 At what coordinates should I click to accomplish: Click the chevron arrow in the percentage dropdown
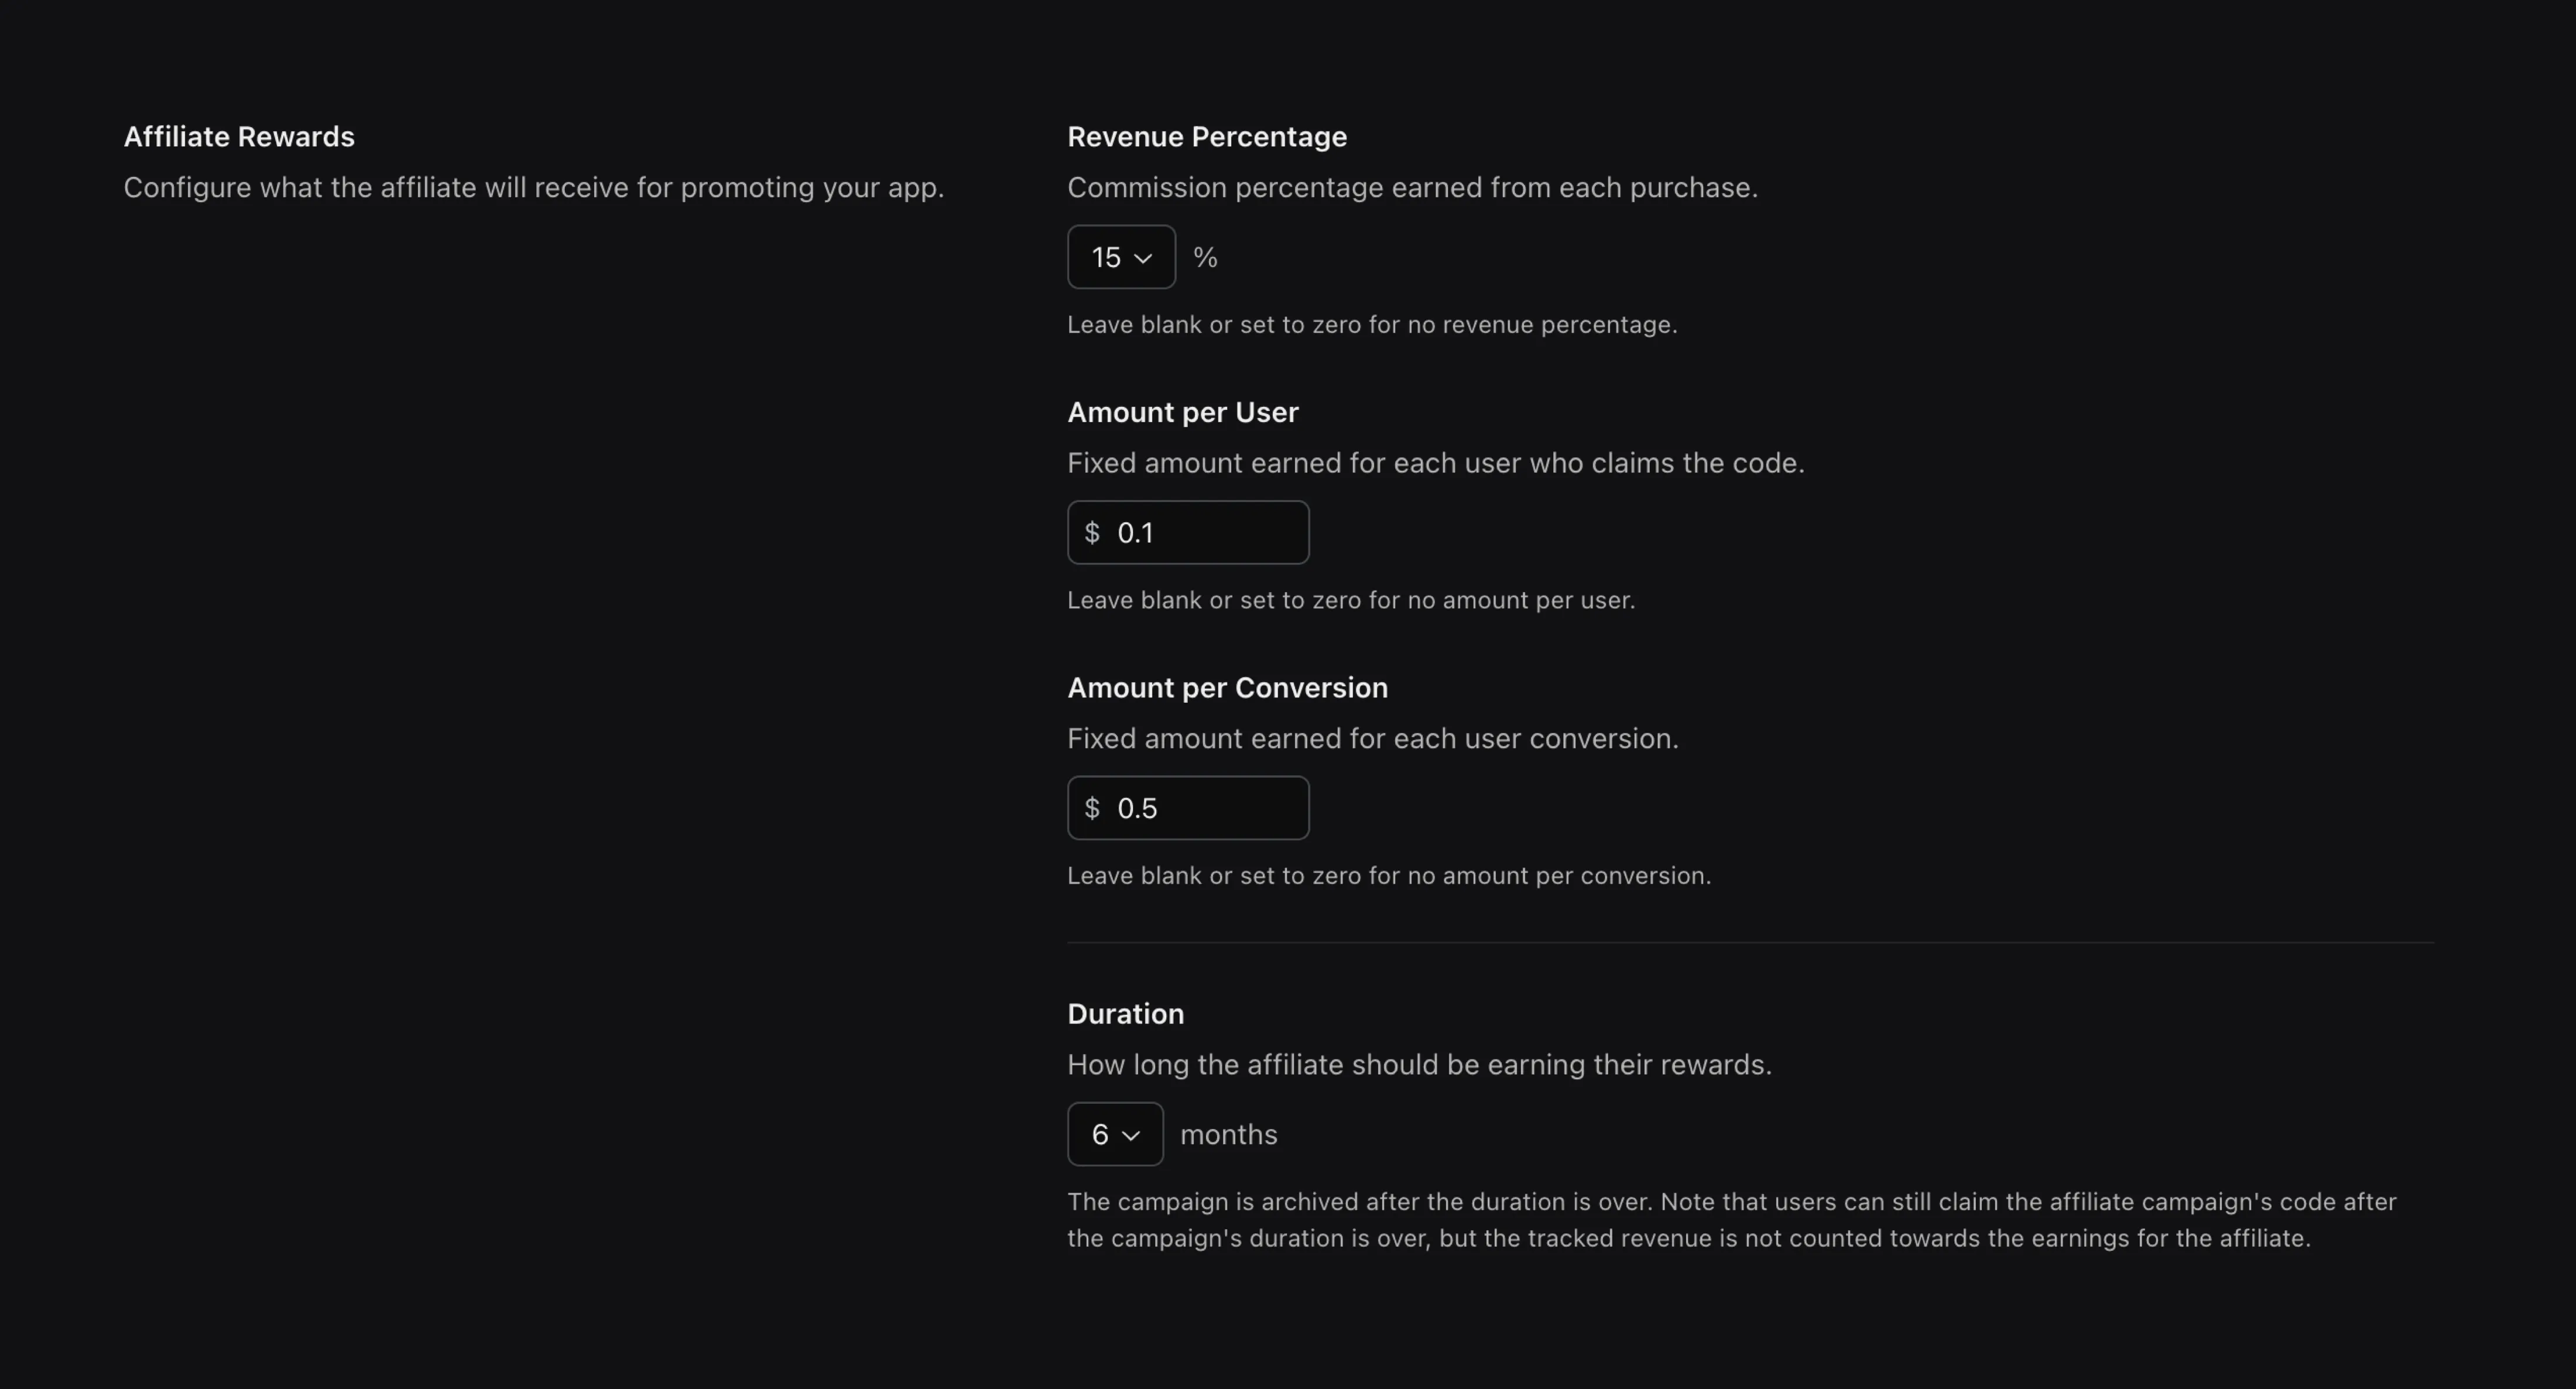[x=1143, y=258]
